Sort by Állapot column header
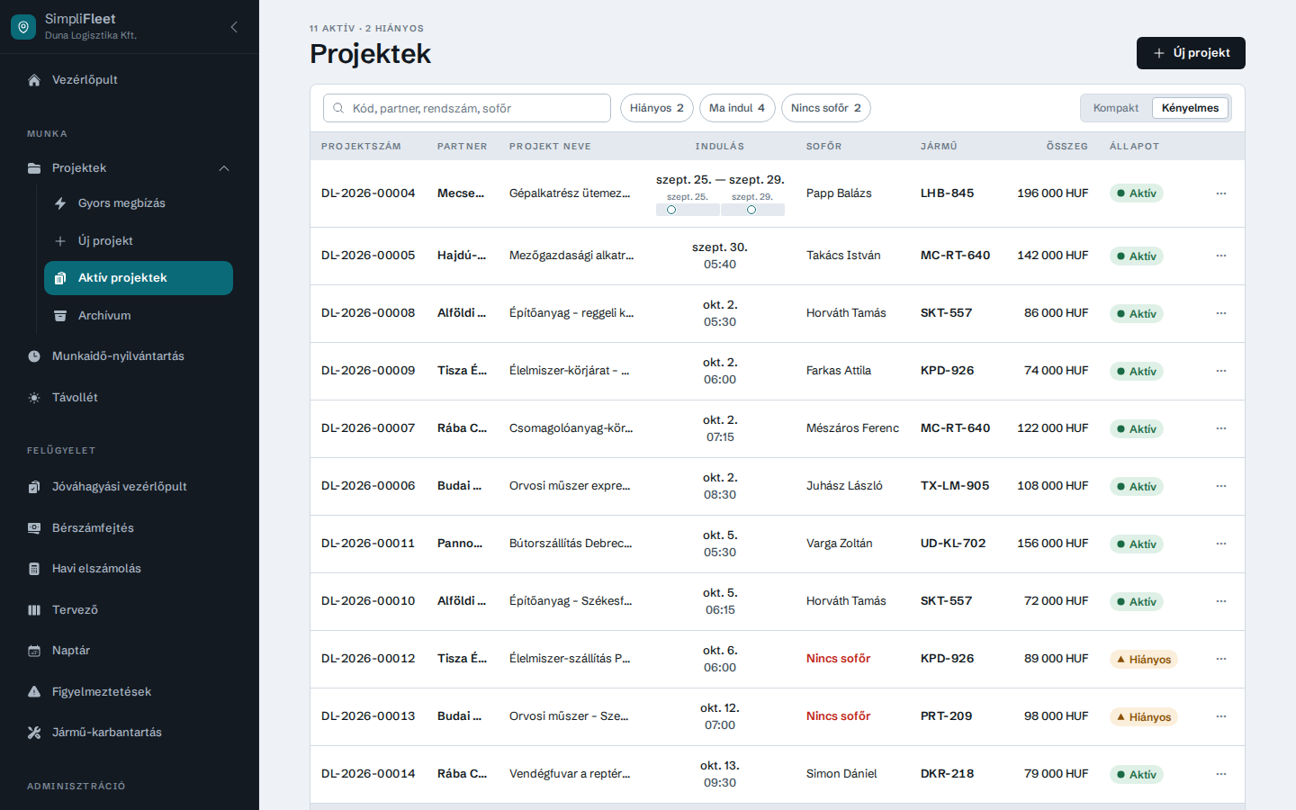The height and width of the screenshot is (810, 1296). click(1134, 146)
